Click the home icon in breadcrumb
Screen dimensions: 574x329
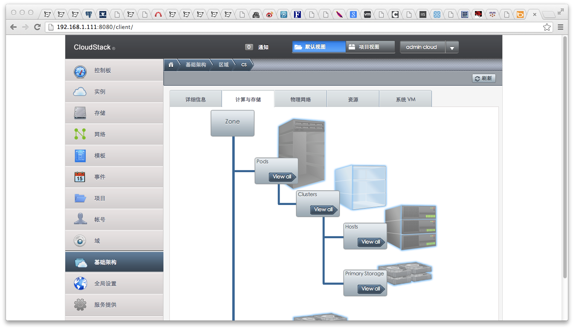171,65
